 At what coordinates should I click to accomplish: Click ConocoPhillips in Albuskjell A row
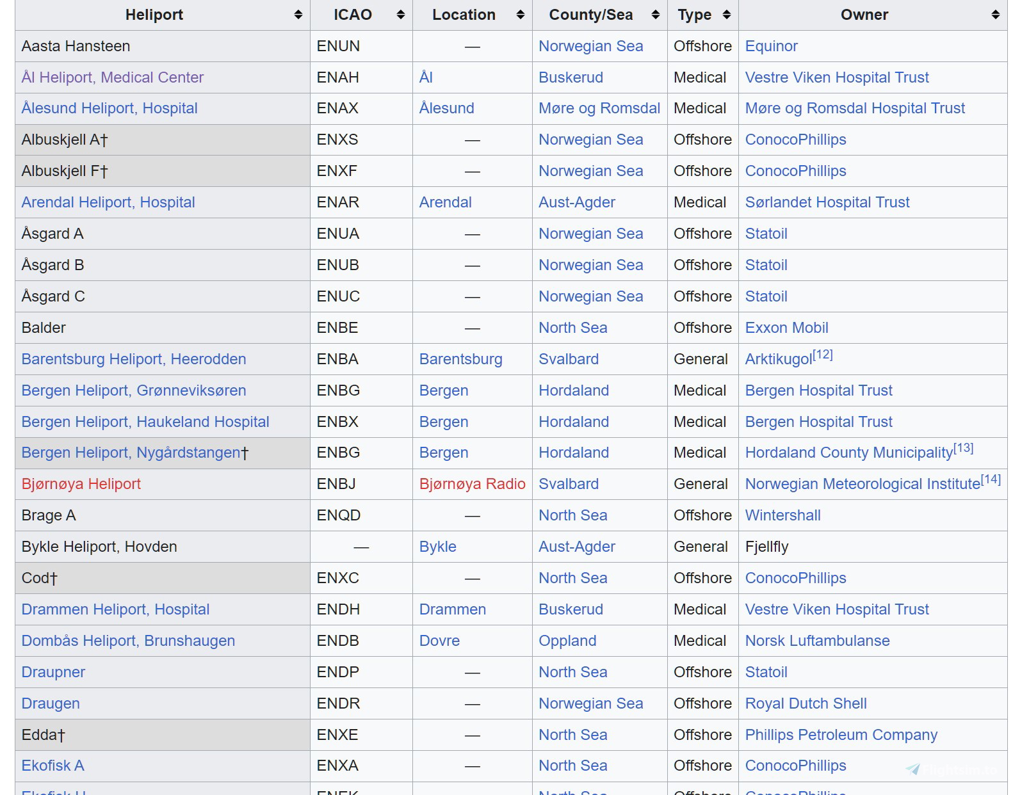(796, 140)
